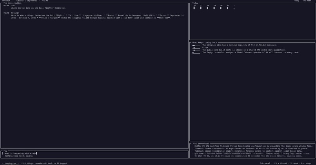Click the Just remembered panel title
This screenshot has height=165, width=316.
(x=201, y=144)
